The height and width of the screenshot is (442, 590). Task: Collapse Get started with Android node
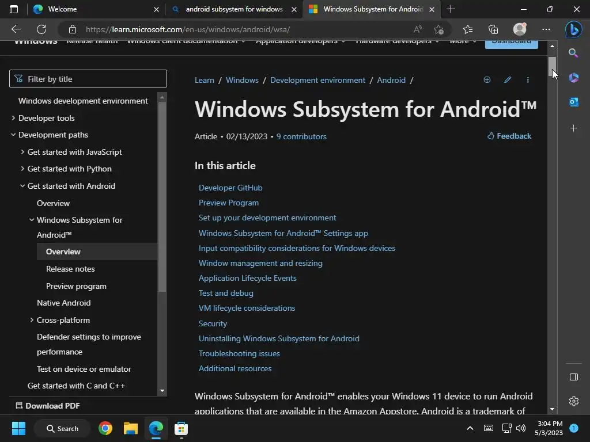coord(22,186)
